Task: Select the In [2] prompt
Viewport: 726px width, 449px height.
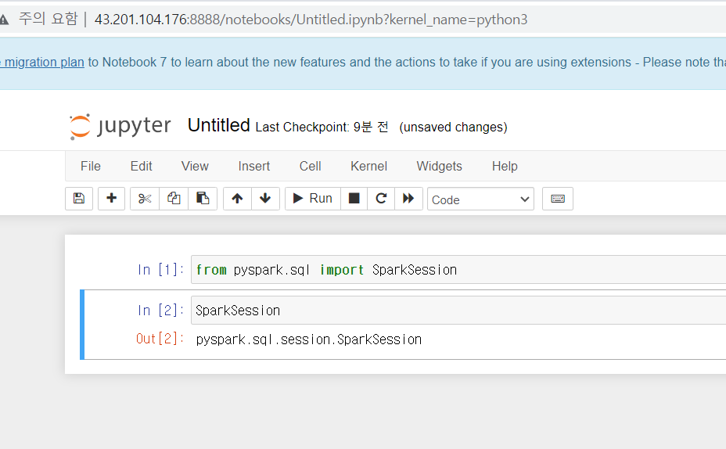Action: pyautogui.click(x=160, y=310)
